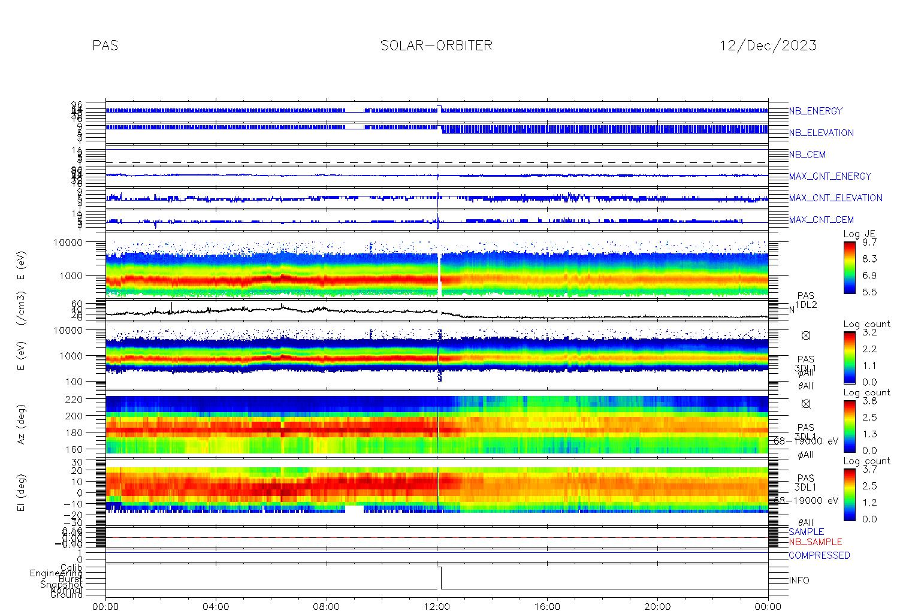Screen dimensions: 906x611
Task: Click the 9.7 value on Log JE scale
Action: [x=869, y=242]
